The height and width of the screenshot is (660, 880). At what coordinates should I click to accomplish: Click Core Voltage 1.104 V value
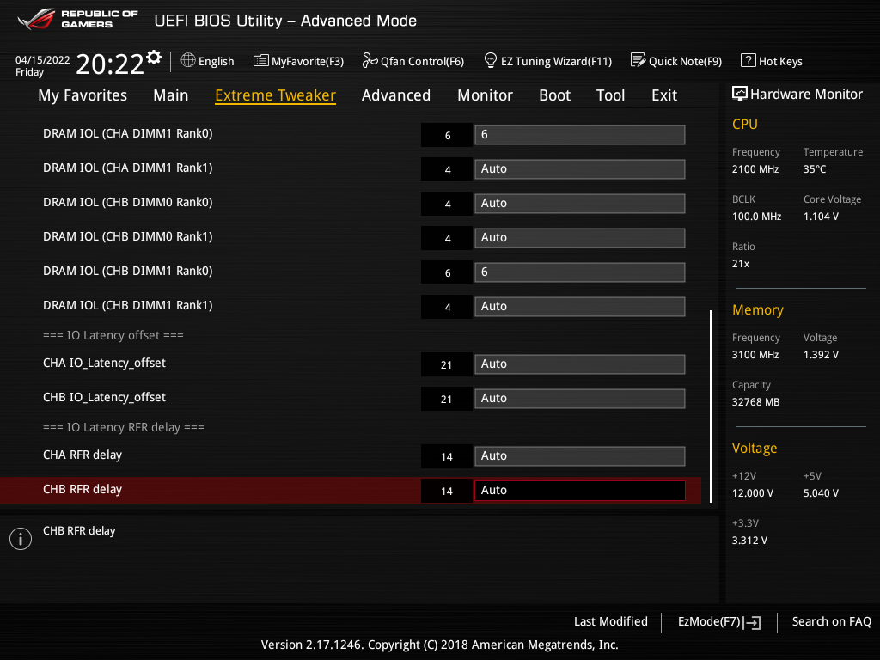(x=821, y=217)
